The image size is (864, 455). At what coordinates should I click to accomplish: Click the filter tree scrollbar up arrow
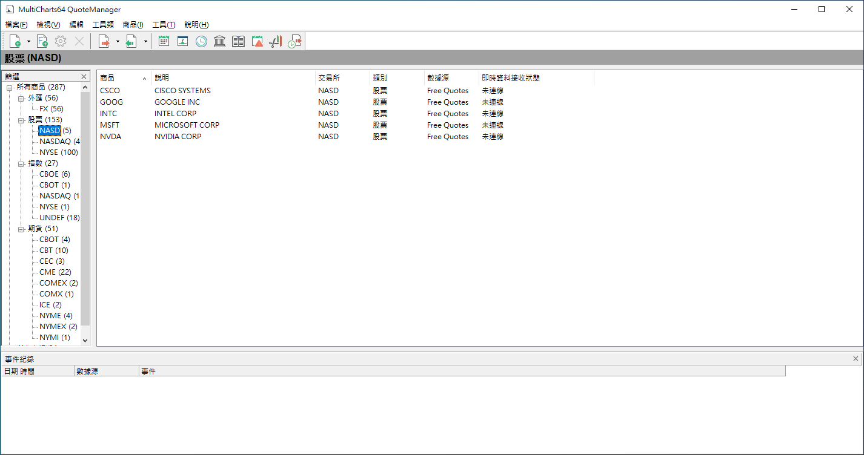pyautogui.click(x=85, y=87)
